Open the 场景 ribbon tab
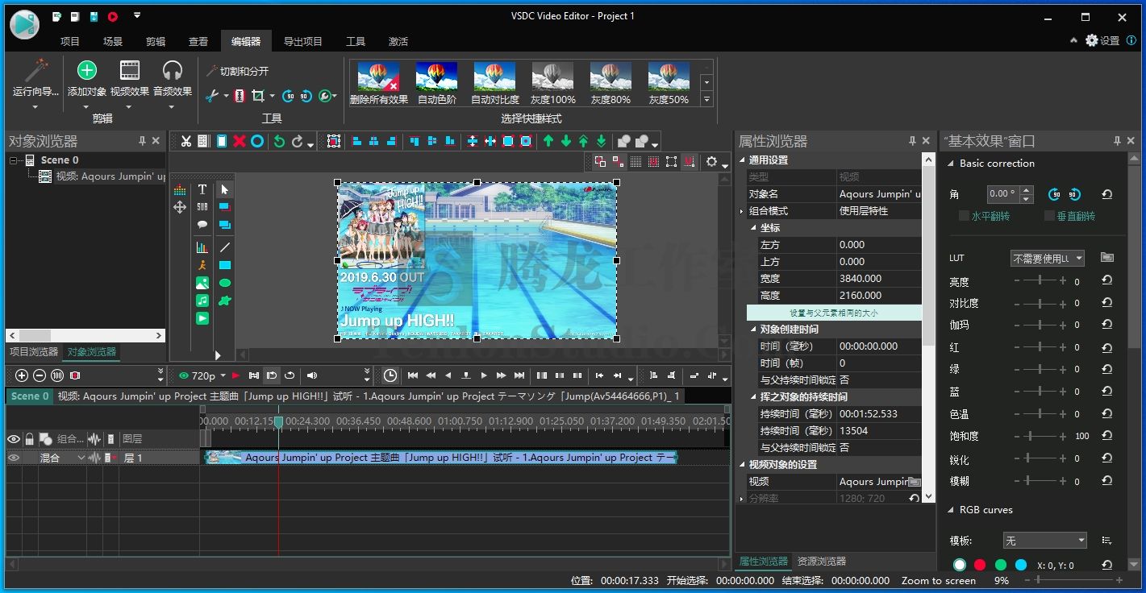Image resolution: width=1146 pixels, height=593 pixels. [x=113, y=41]
